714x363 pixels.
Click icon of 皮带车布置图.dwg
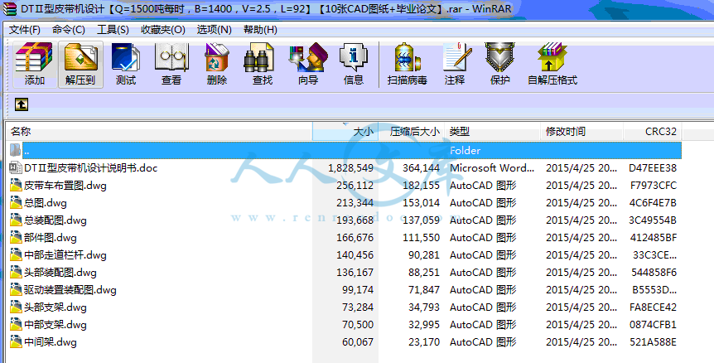(16, 185)
